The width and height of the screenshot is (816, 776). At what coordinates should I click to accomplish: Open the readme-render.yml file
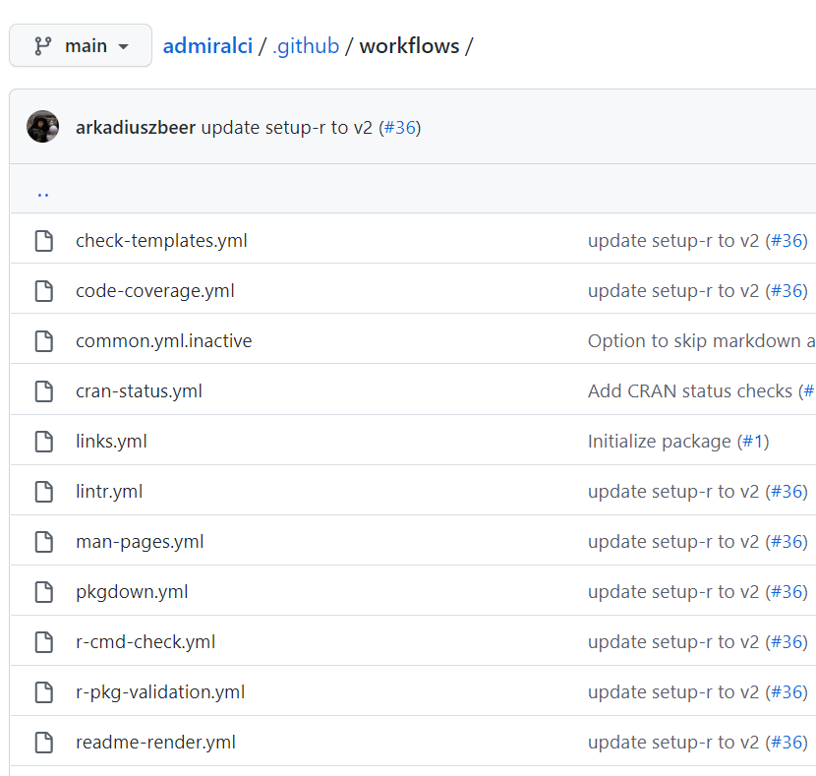(x=155, y=743)
